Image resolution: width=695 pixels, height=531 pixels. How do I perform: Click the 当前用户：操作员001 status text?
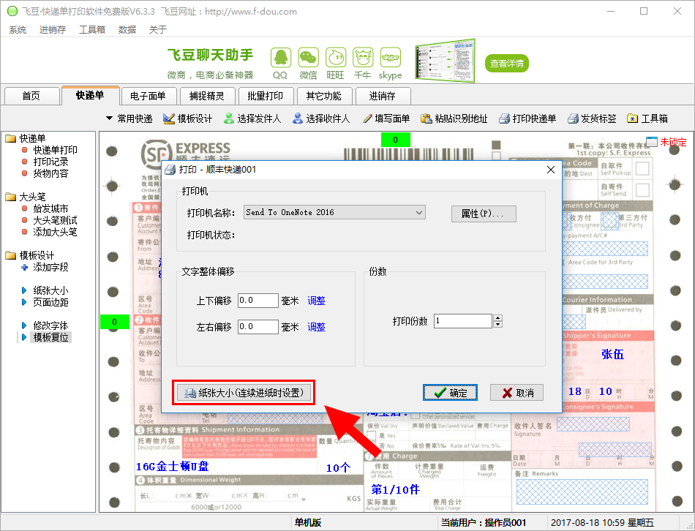(484, 523)
